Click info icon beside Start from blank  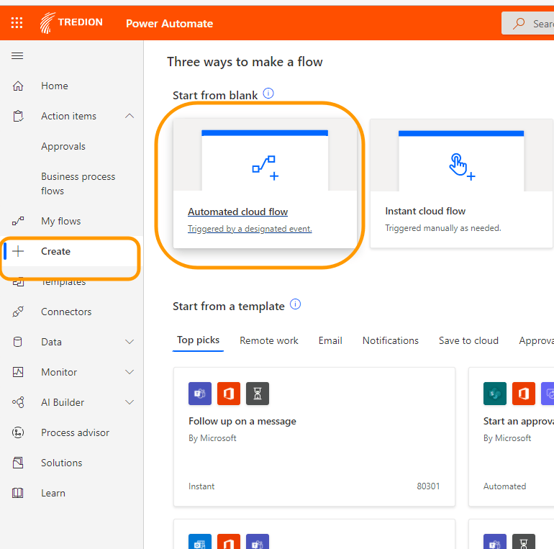click(268, 94)
